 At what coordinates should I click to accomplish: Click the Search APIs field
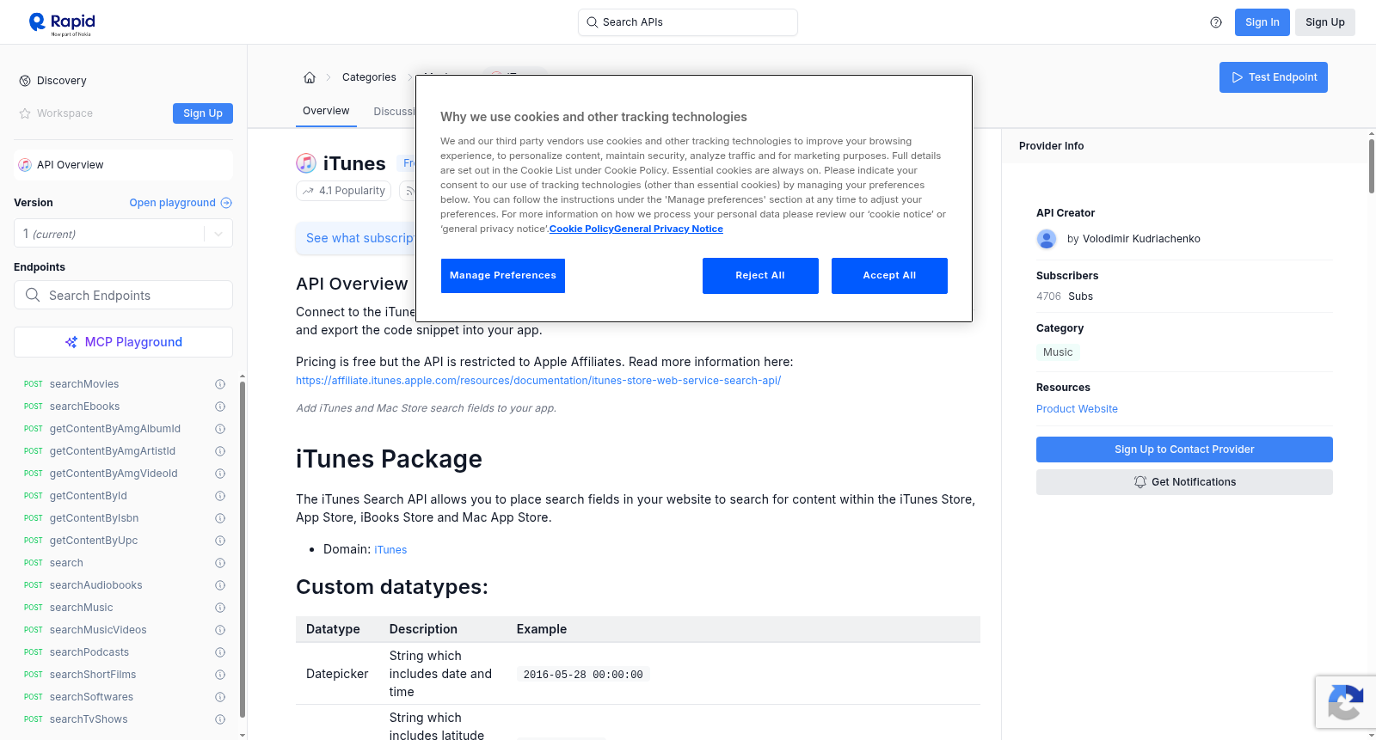coord(688,22)
